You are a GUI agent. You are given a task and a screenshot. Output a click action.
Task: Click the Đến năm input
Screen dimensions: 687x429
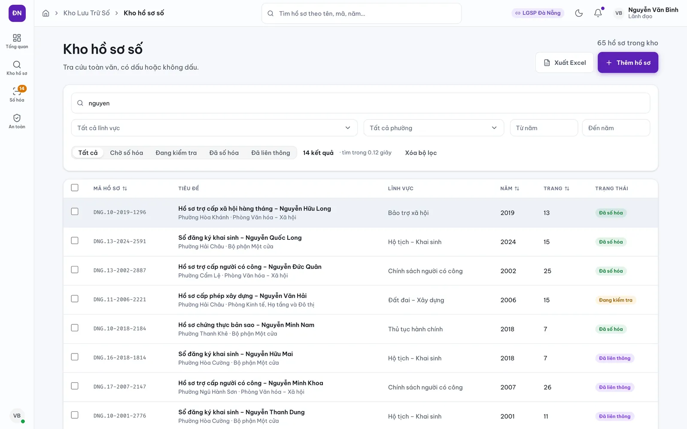pyautogui.click(x=616, y=128)
